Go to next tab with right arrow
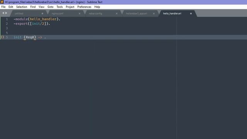This screenshot has width=247, height=139. (6, 13)
